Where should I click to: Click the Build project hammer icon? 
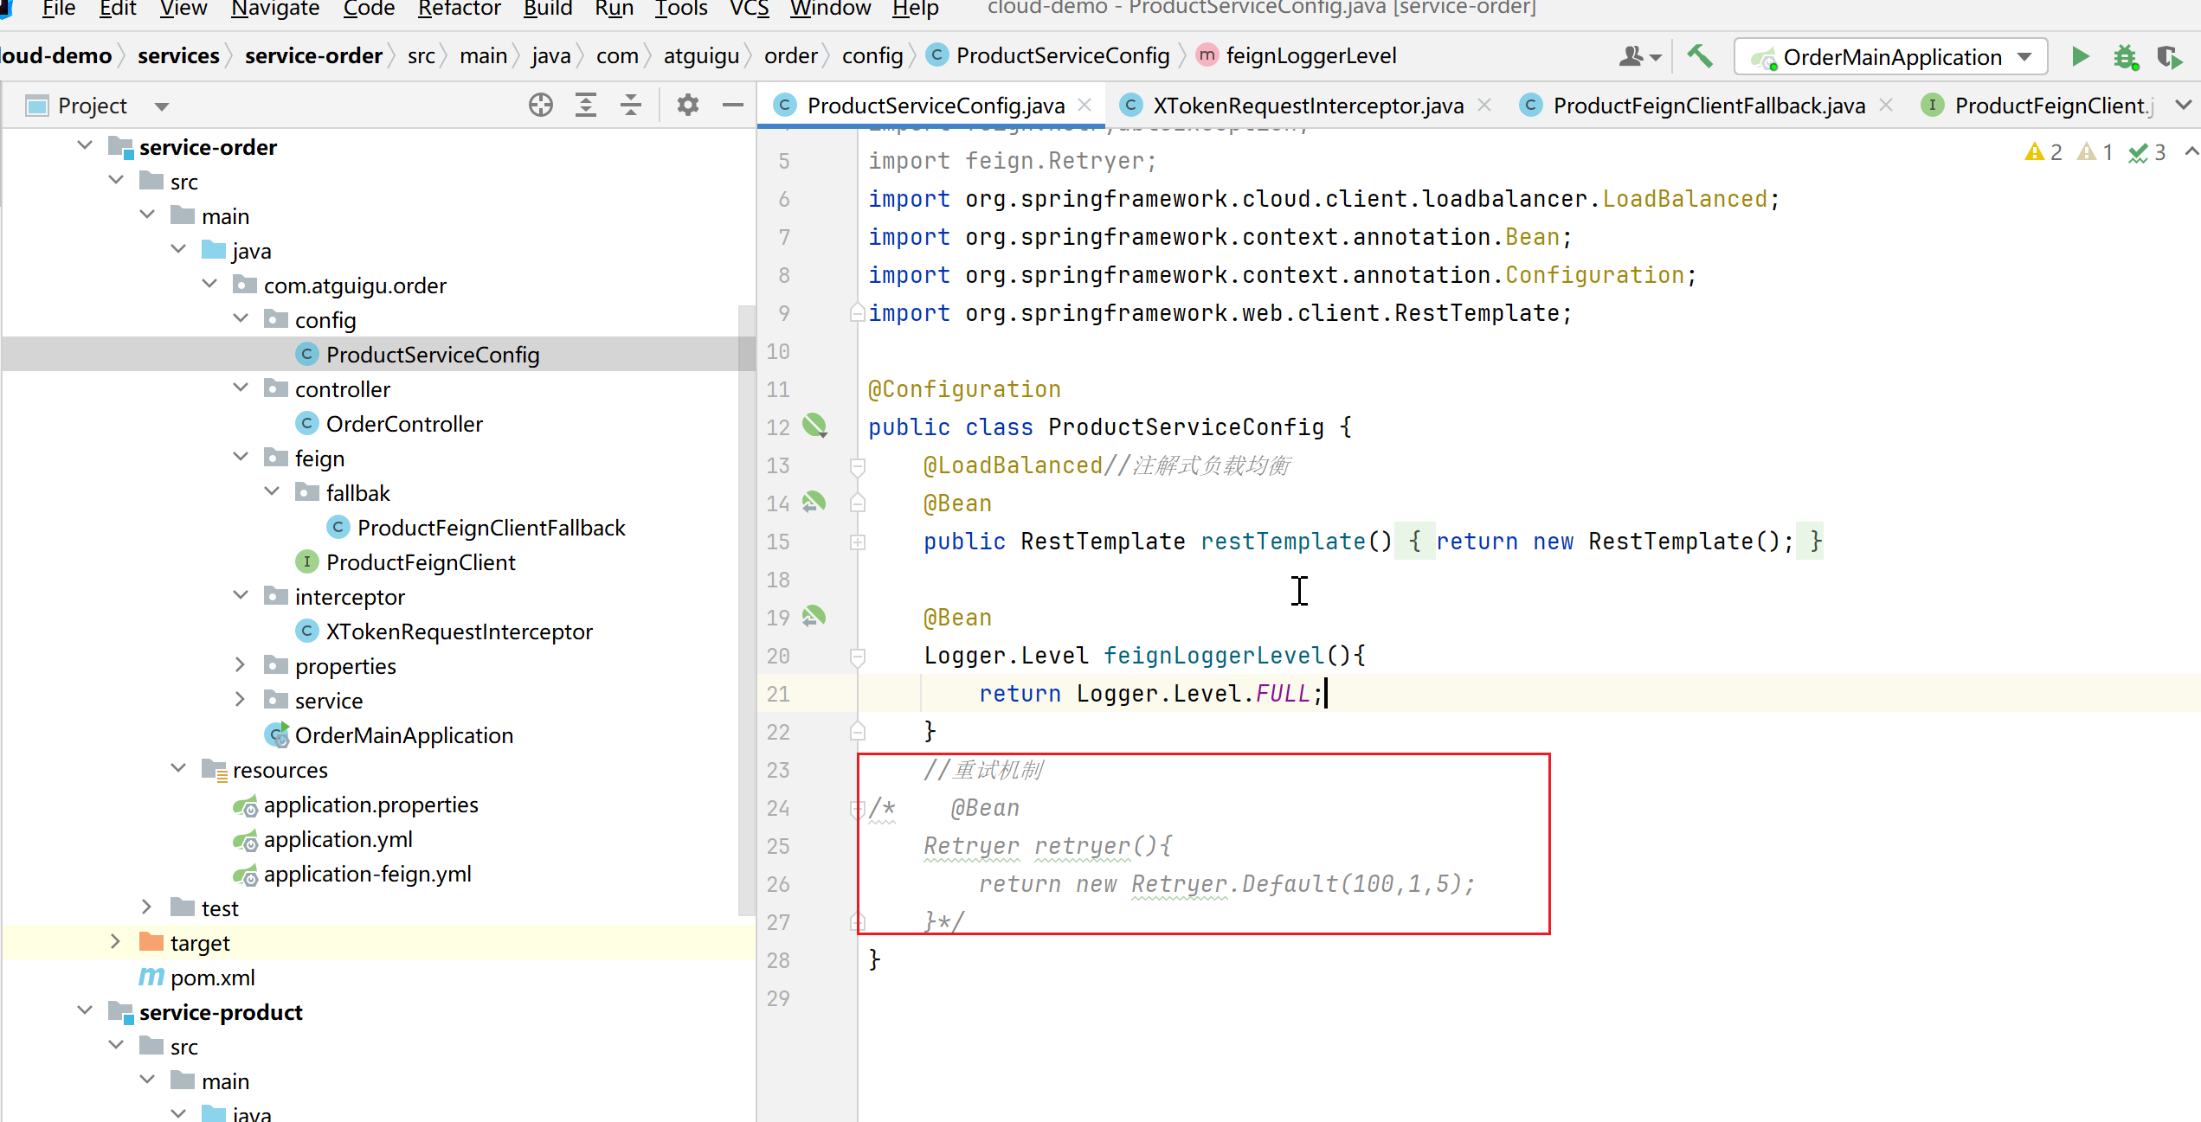pos(1700,57)
